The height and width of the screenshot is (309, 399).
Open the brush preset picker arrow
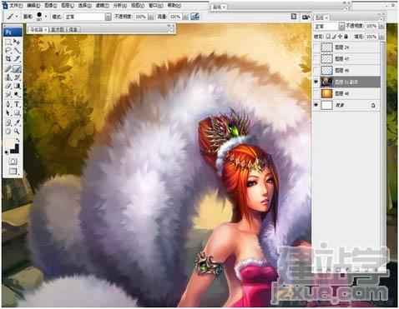pyautogui.click(x=46, y=17)
